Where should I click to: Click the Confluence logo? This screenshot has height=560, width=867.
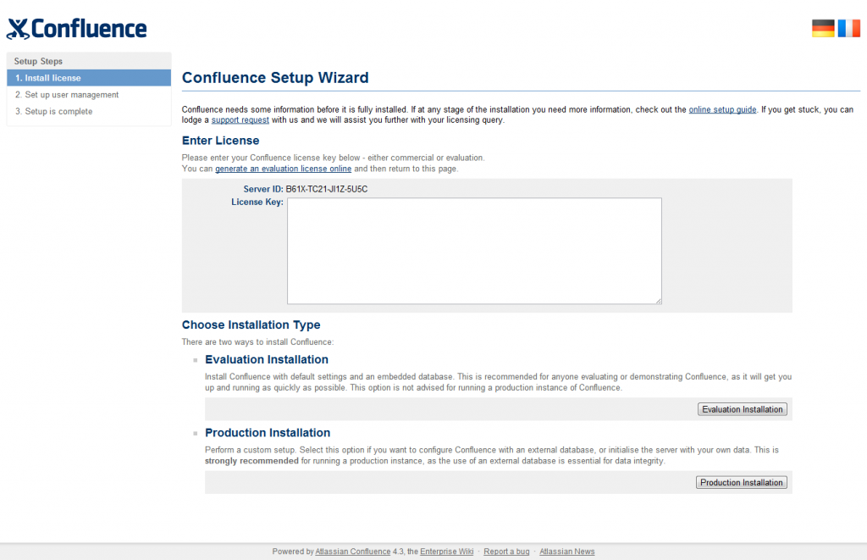76,29
